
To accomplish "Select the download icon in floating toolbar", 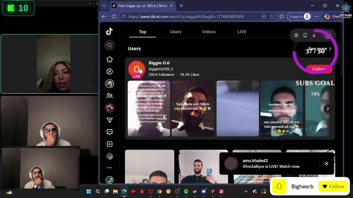I will tap(314, 35).
